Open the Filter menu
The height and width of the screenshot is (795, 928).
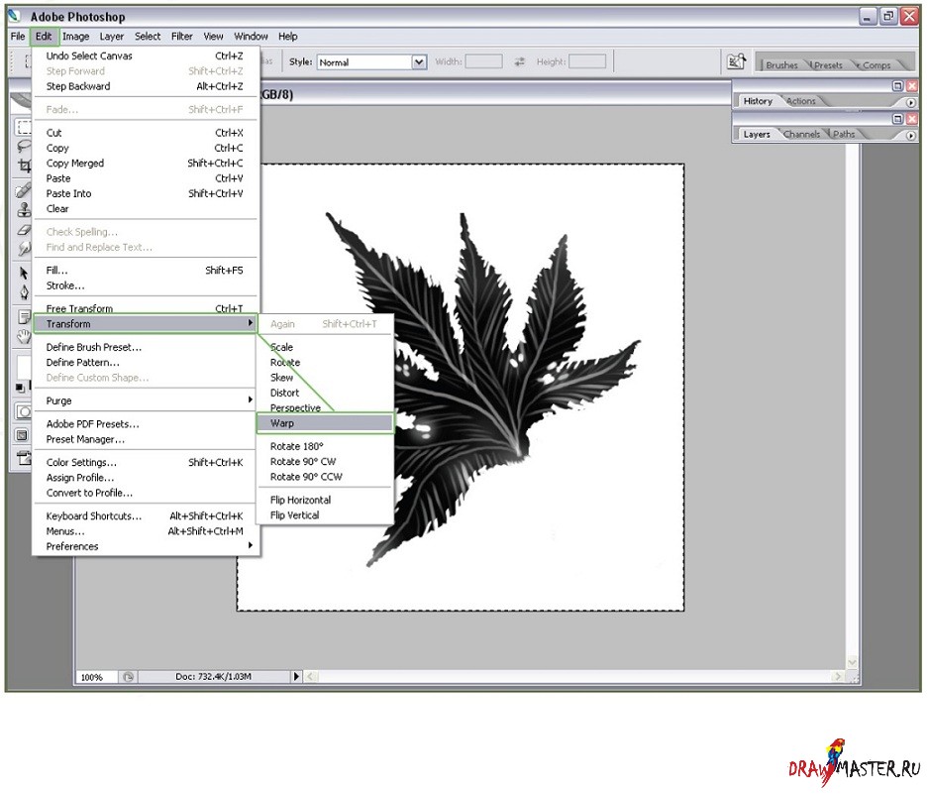point(181,36)
